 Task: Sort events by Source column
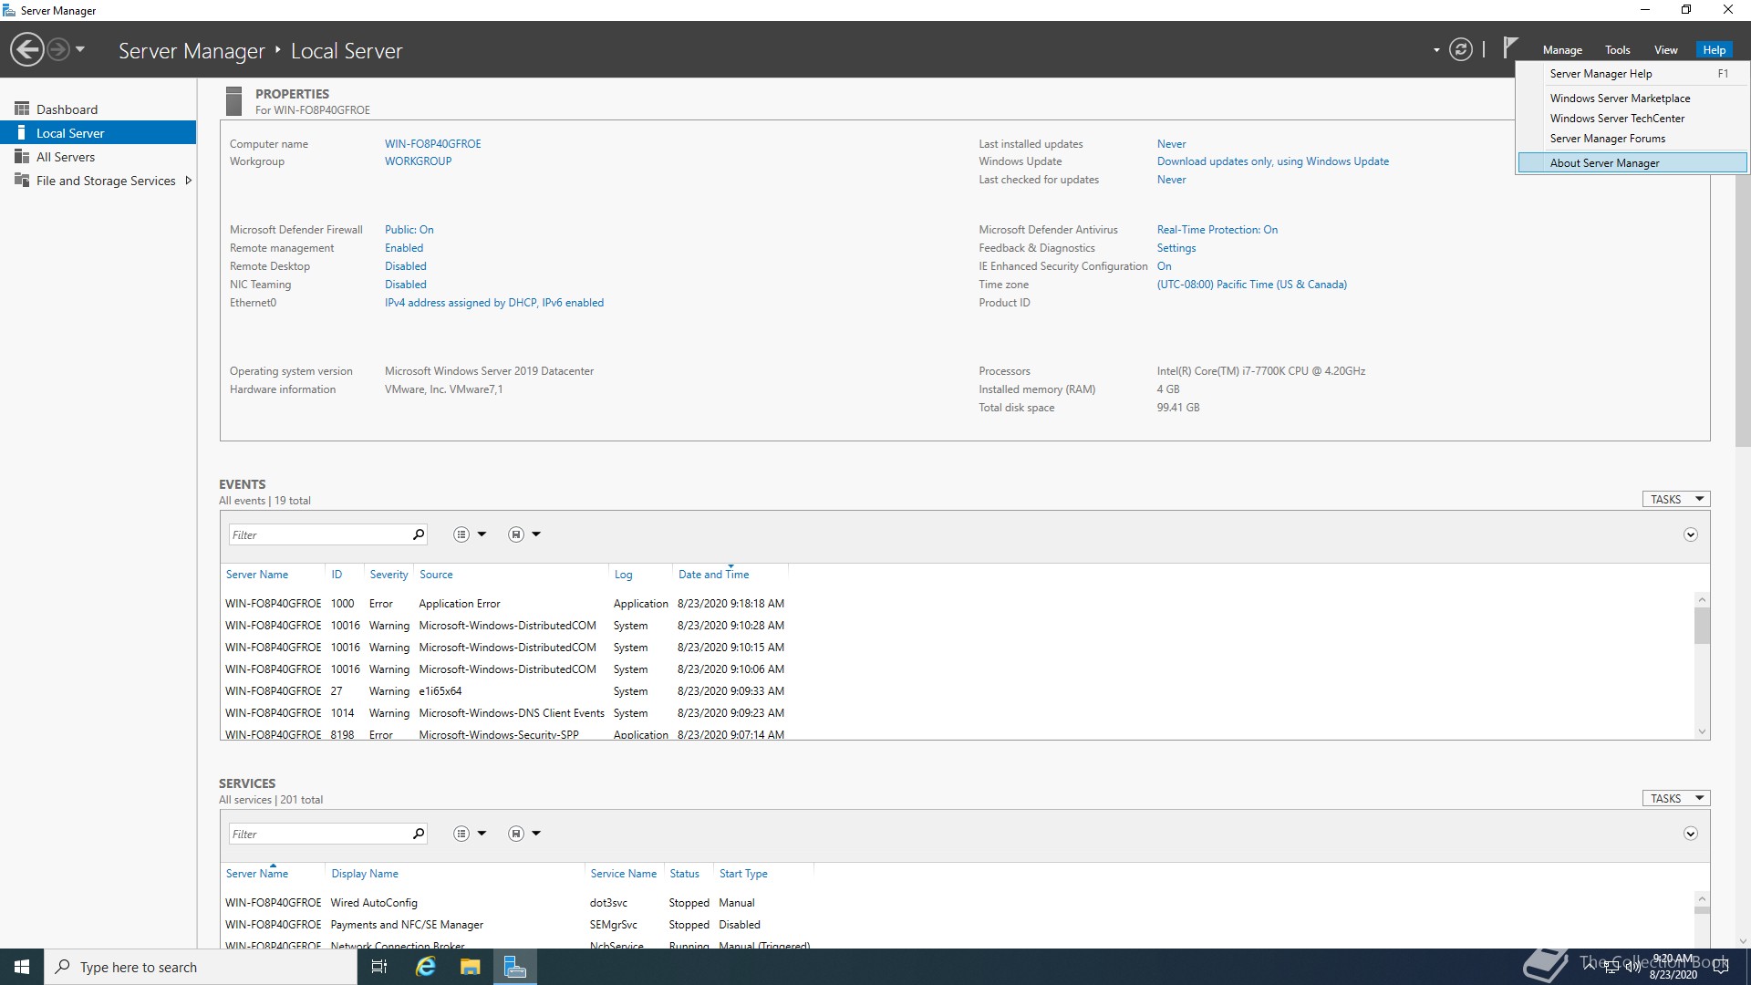436,575
